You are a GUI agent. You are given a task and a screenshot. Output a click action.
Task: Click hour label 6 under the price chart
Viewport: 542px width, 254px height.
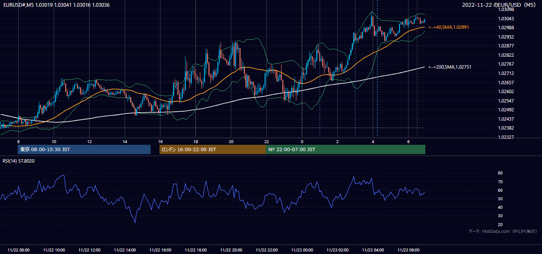click(408, 141)
